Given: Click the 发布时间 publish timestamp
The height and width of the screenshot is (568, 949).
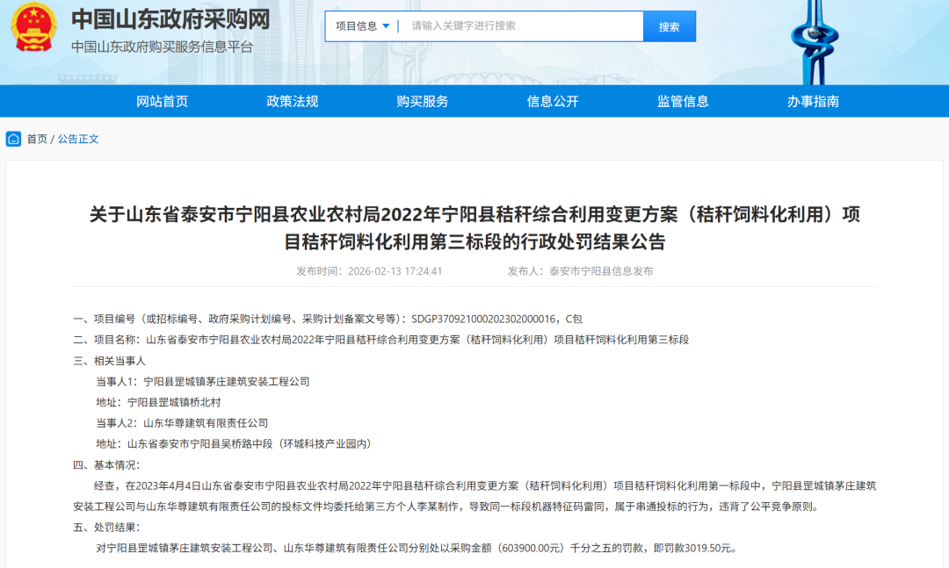Looking at the screenshot, I should (x=369, y=271).
